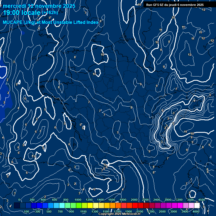Click the "2400" label above the color scale

(x=157, y=200)
